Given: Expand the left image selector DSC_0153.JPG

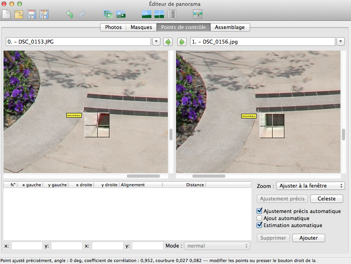Looking at the screenshot, I should [x=156, y=42].
